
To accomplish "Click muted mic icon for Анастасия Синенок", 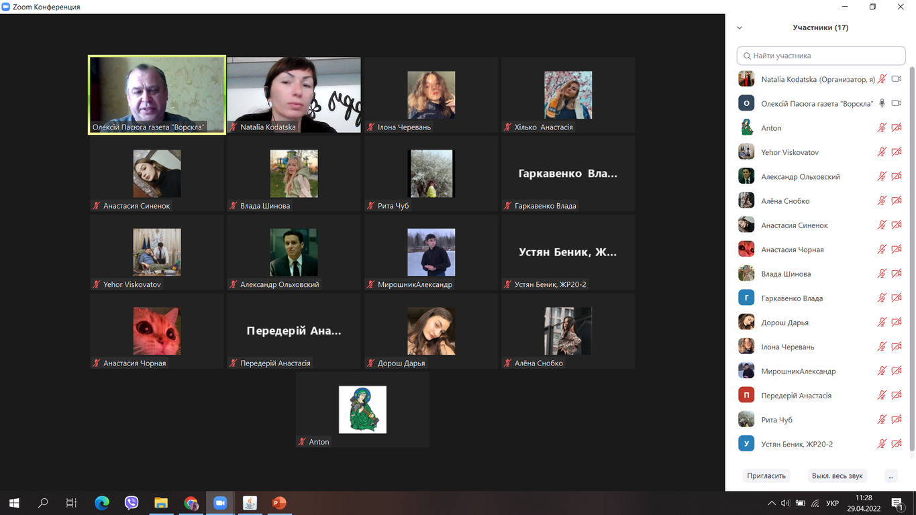I will [x=882, y=225].
